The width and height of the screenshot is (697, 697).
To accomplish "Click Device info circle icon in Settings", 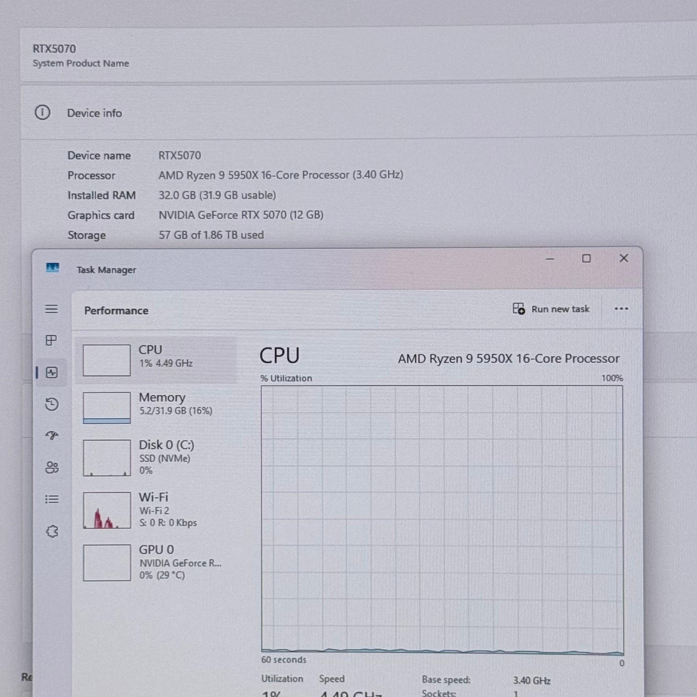I will tap(42, 113).
